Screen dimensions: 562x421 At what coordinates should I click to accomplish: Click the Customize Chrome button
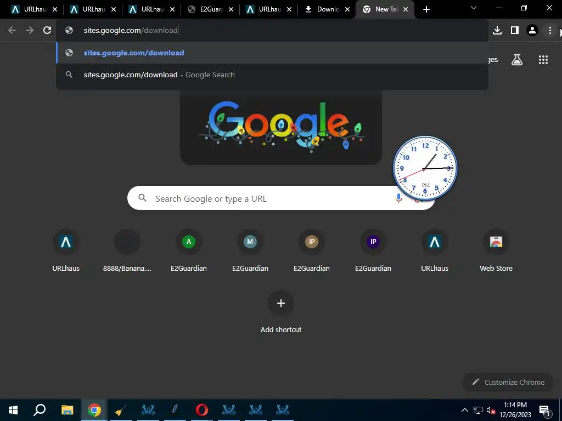click(x=508, y=382)
